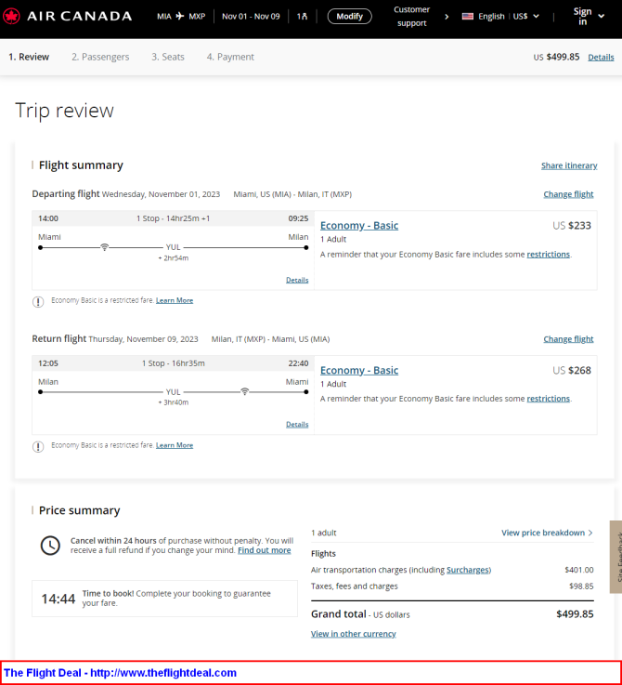Click the US flag language icon
This screenshot has width=622, height=685.
click(x=468, y=16)
